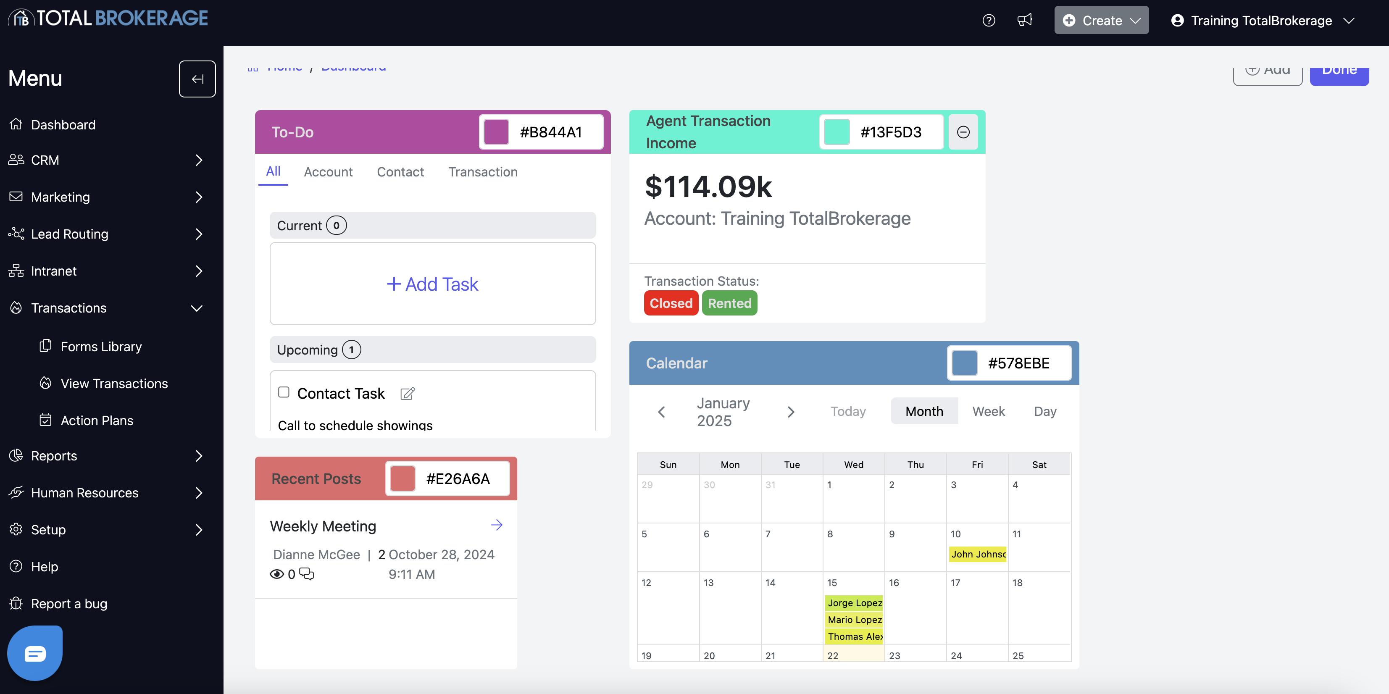
Task: Open the Forms Library menu item
Action: coord(101,347)
